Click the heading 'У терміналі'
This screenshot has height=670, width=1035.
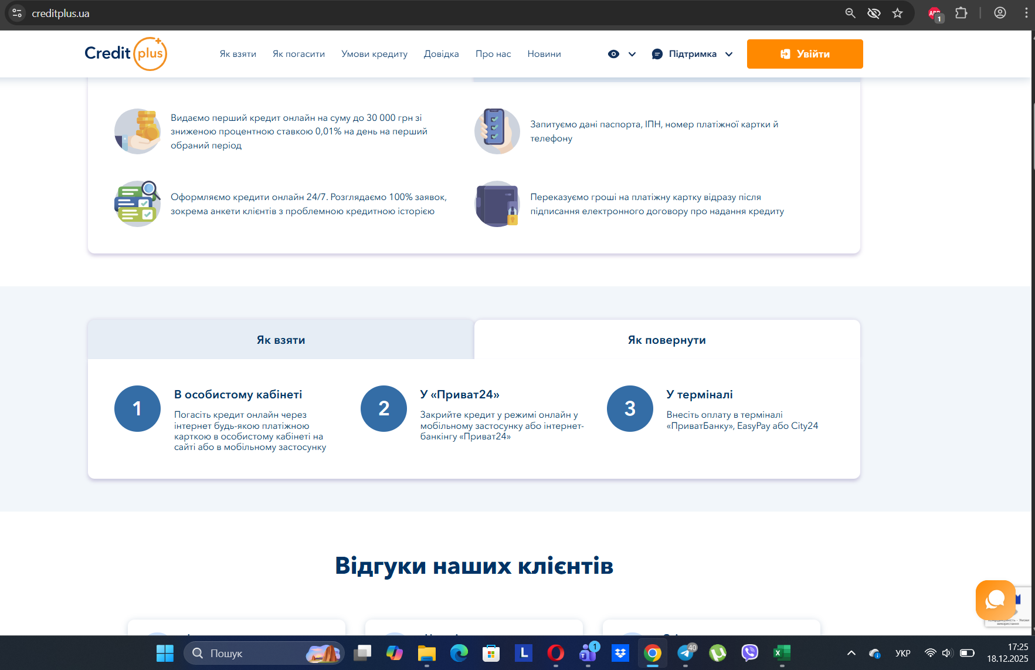700,395
